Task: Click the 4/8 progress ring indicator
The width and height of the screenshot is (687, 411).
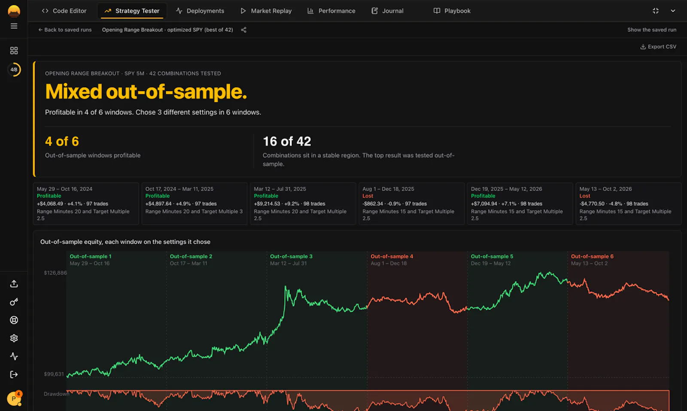Action: [x=14, y=70]
